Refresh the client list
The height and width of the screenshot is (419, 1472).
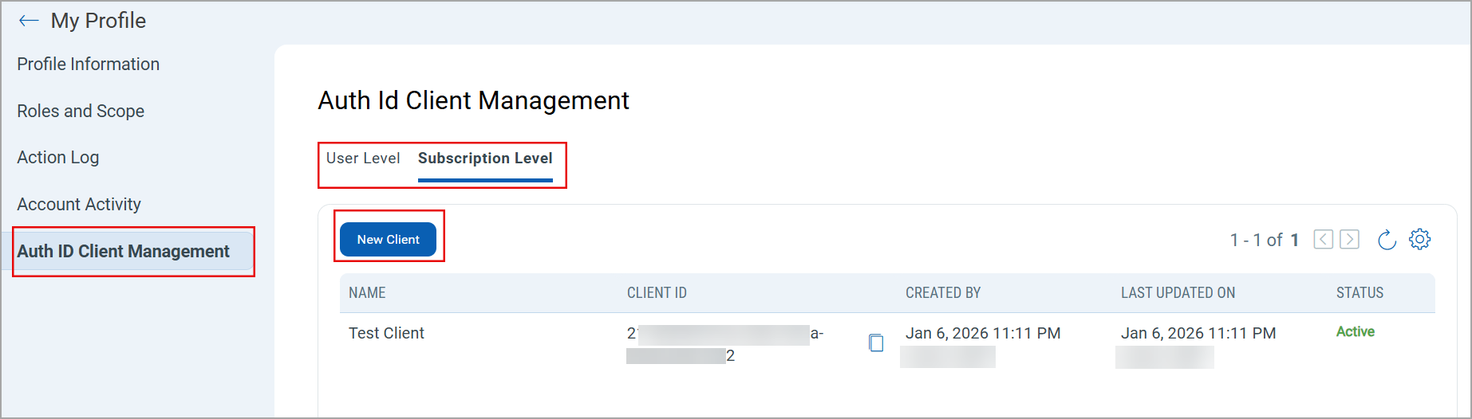tap(1387, 240)
